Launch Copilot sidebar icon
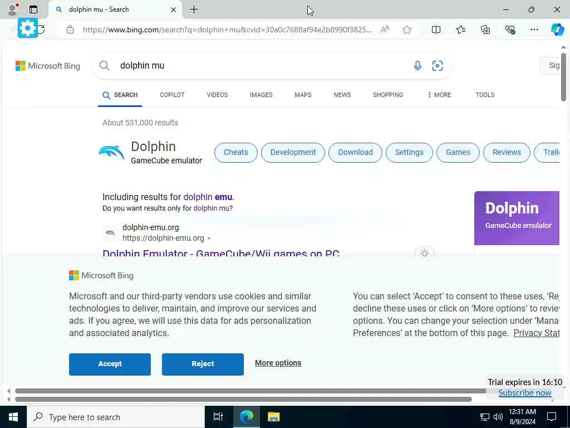 point(557,30)
